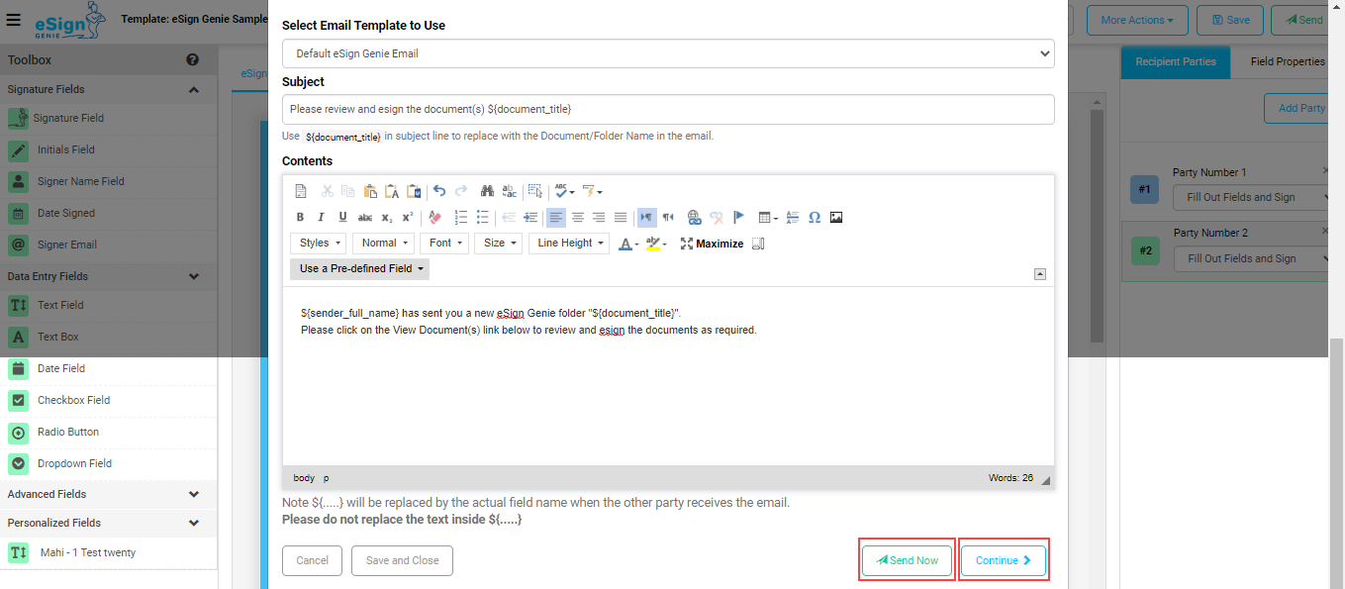Apply Subscript formatting
1345x589 pixels.
[x=387, y=218]
